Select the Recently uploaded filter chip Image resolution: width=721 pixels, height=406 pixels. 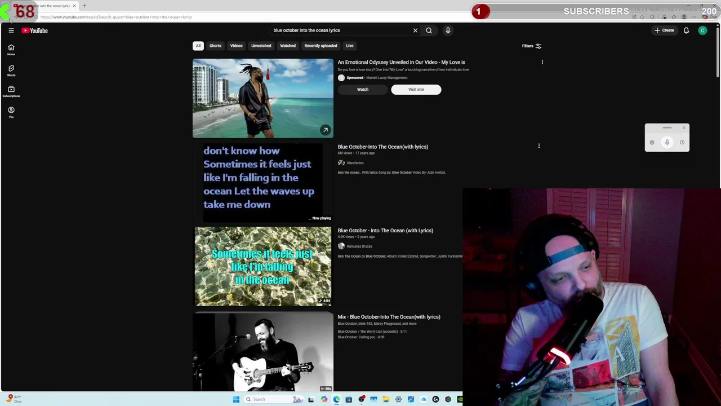pos(321,46)
